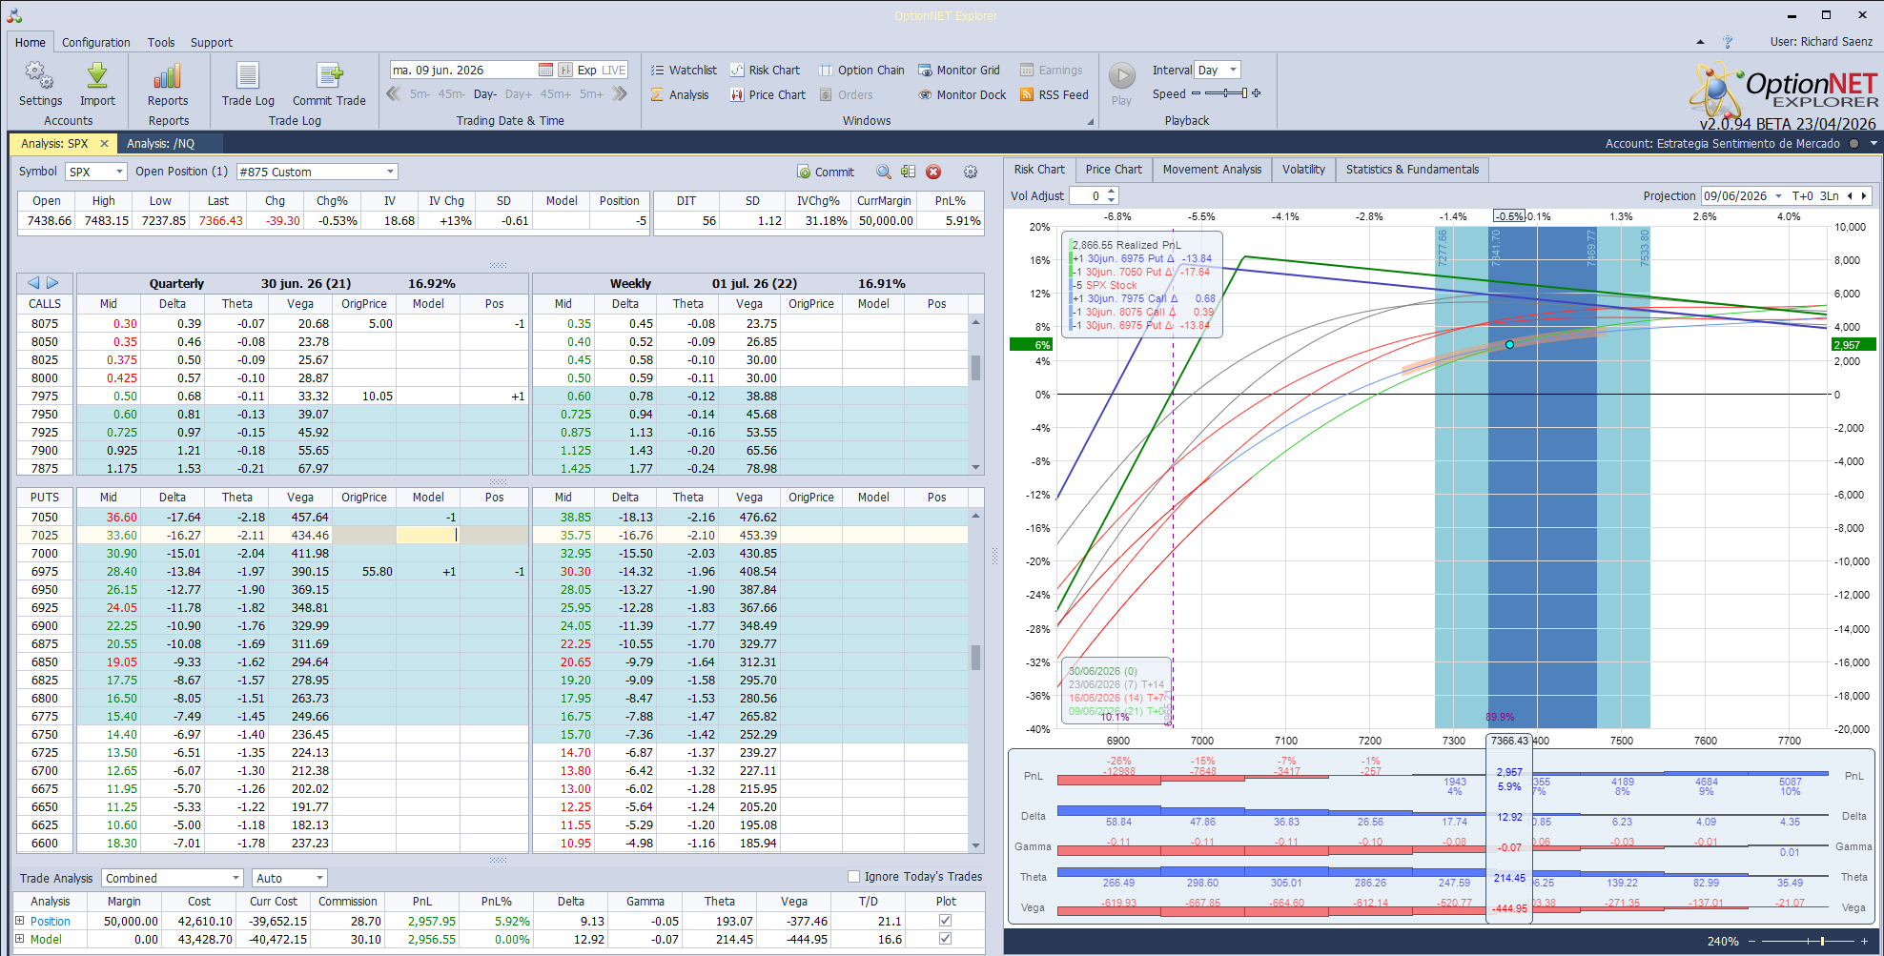
Task: Toggle the Exp expiration marker button
Action: pyautogui.click(x=587, y=70)
